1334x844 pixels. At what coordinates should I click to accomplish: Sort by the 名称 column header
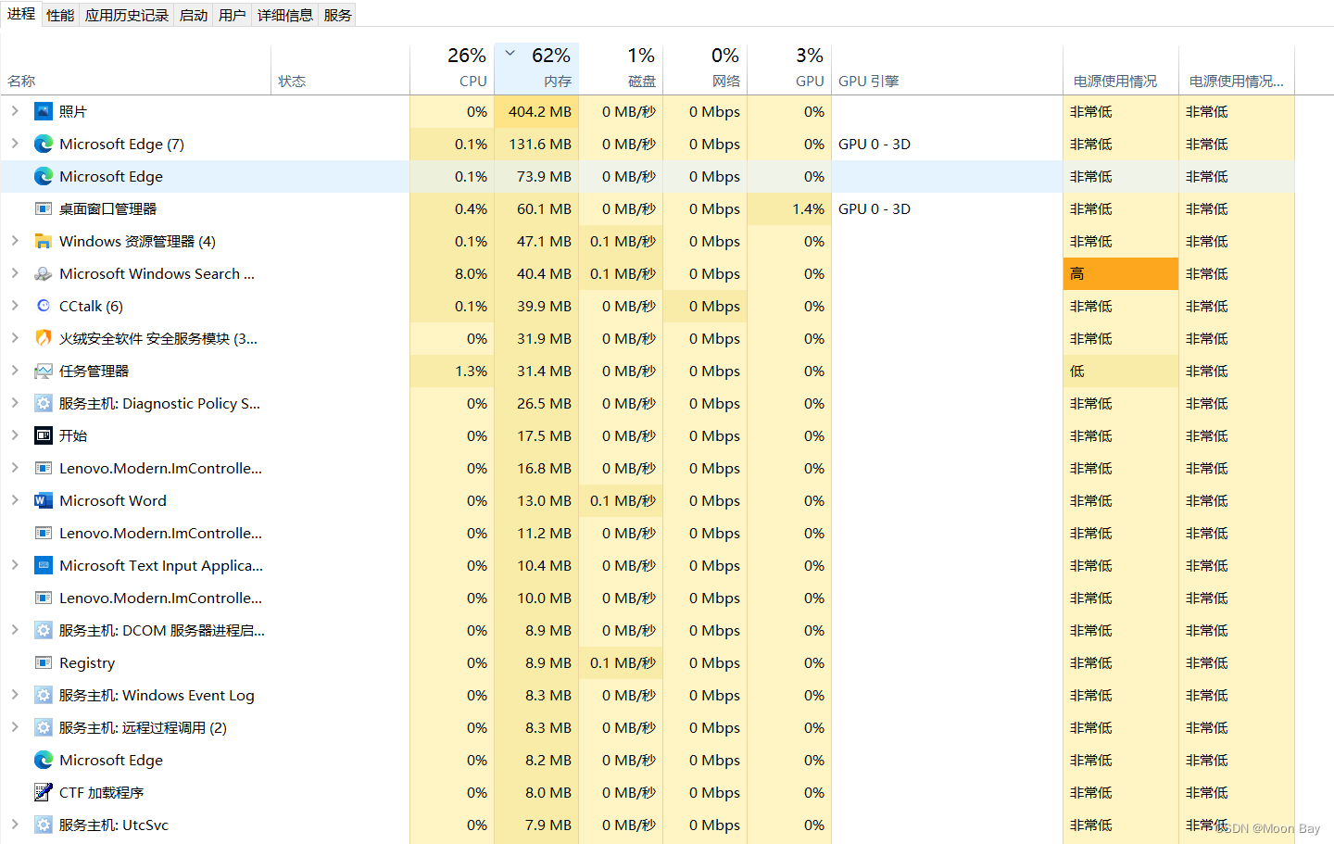tap(136, 69)
